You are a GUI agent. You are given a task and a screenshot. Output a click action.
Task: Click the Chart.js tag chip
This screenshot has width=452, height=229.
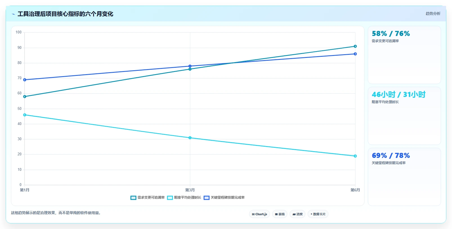coord(259,214)
